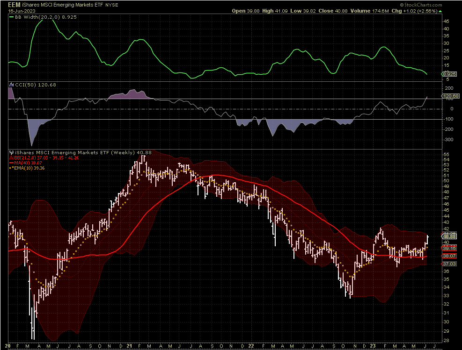The image size is (462, 350).
Task: Click the 38.07 price tag on price axis
Action: click(450, 256)
